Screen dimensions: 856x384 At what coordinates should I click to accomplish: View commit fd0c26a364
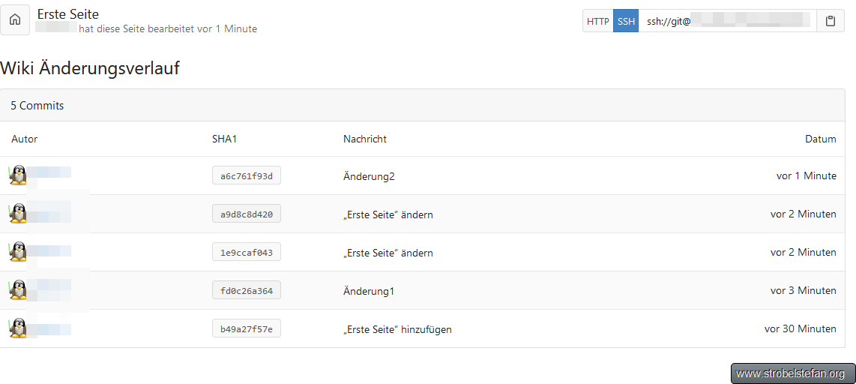point(246,291)
